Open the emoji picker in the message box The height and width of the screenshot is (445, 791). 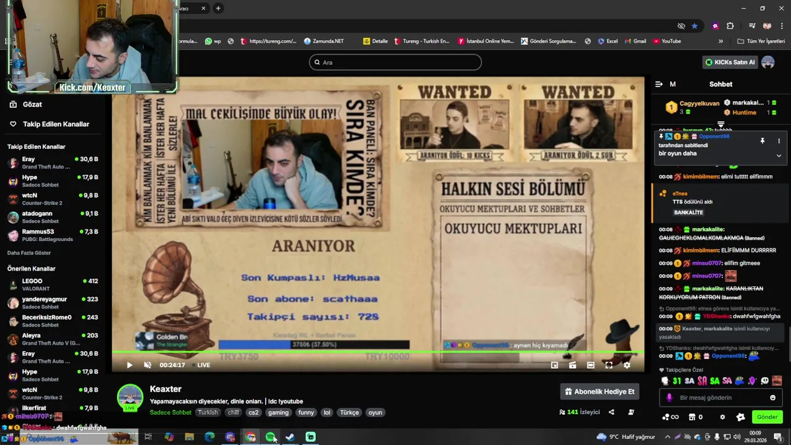point(772,397)
